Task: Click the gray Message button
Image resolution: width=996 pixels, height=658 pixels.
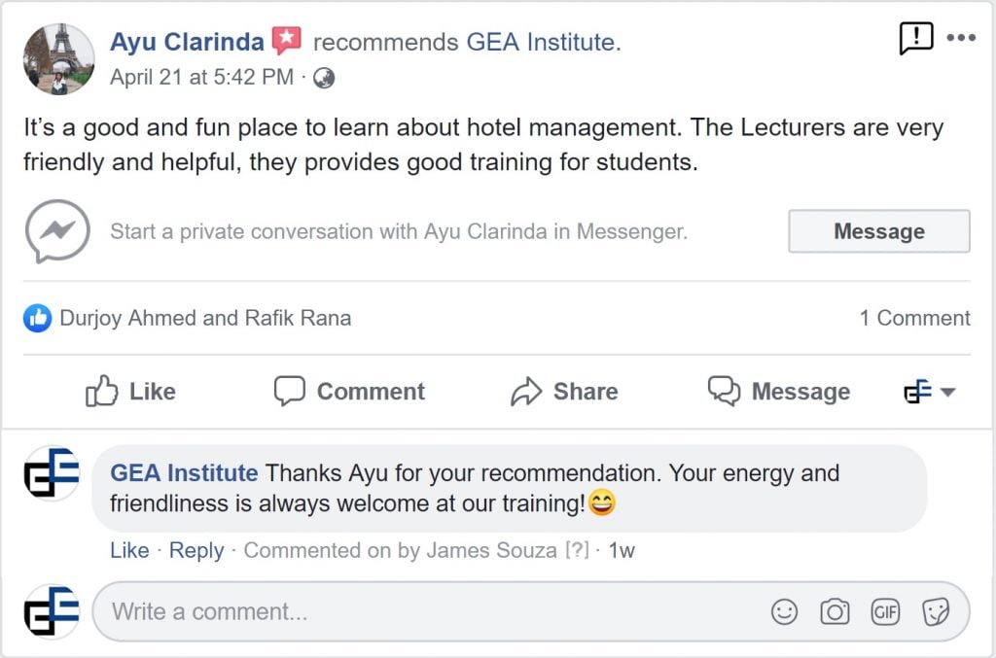Action: point(878,231)
